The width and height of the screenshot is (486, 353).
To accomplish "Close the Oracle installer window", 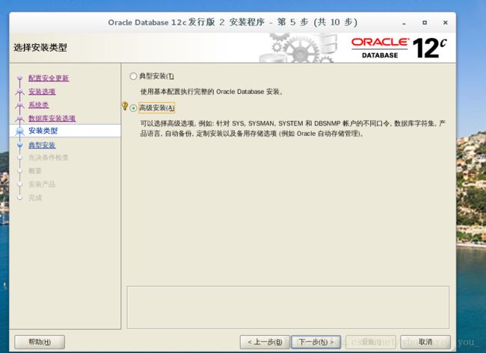I will [x=446, y=22].
